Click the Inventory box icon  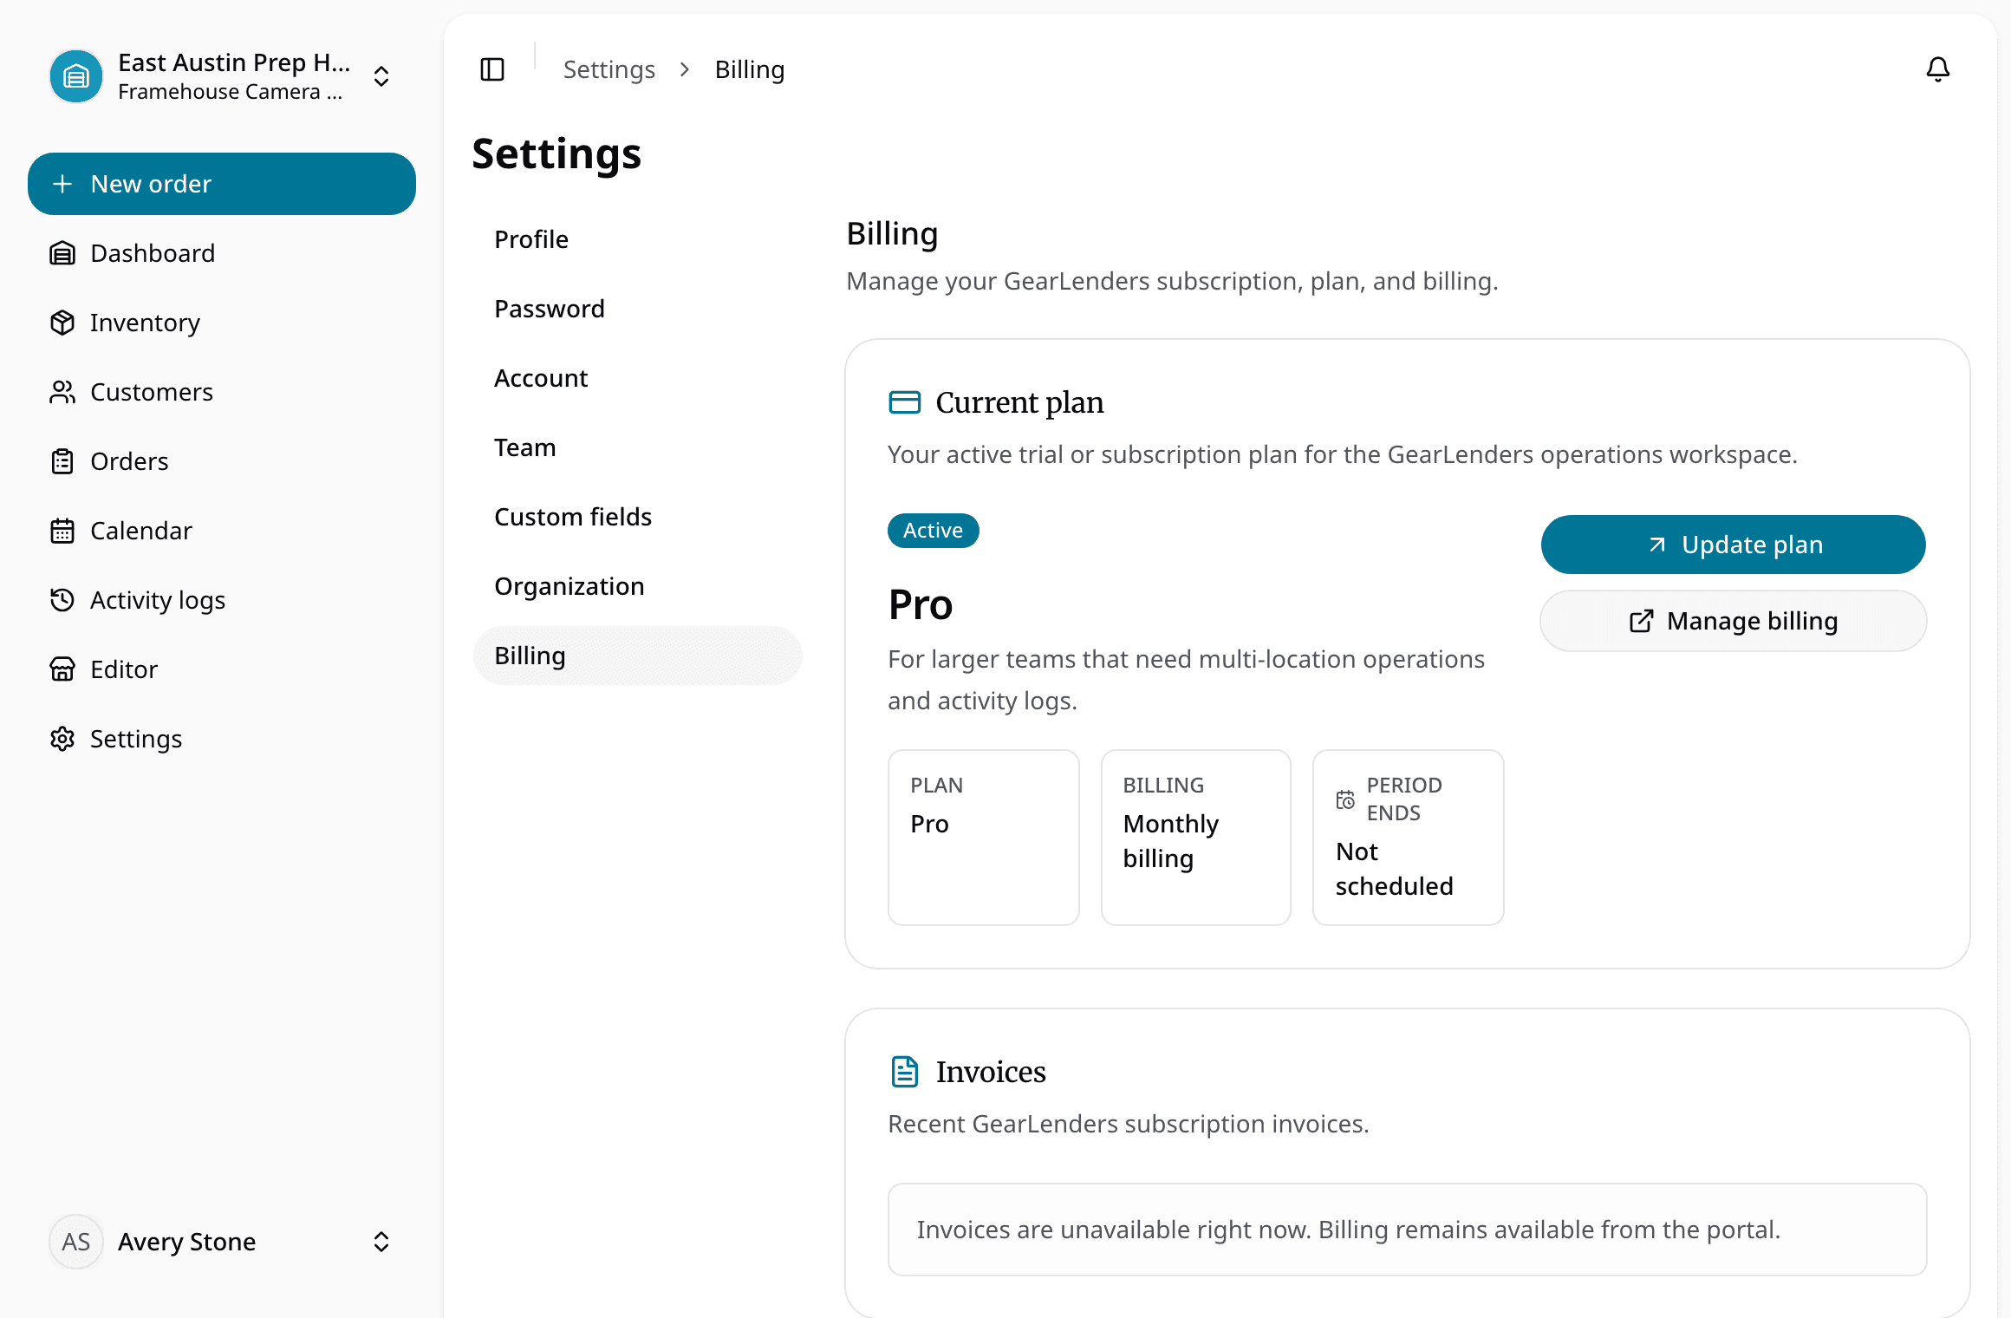pos(62,323)
